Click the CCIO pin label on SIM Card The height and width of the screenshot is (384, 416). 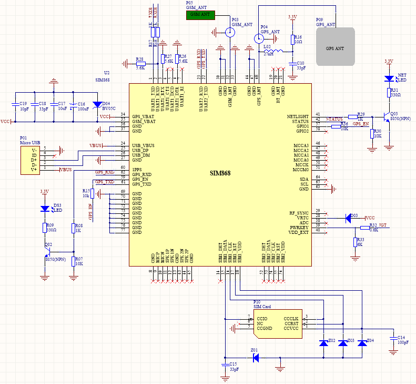tap(262, 319)
